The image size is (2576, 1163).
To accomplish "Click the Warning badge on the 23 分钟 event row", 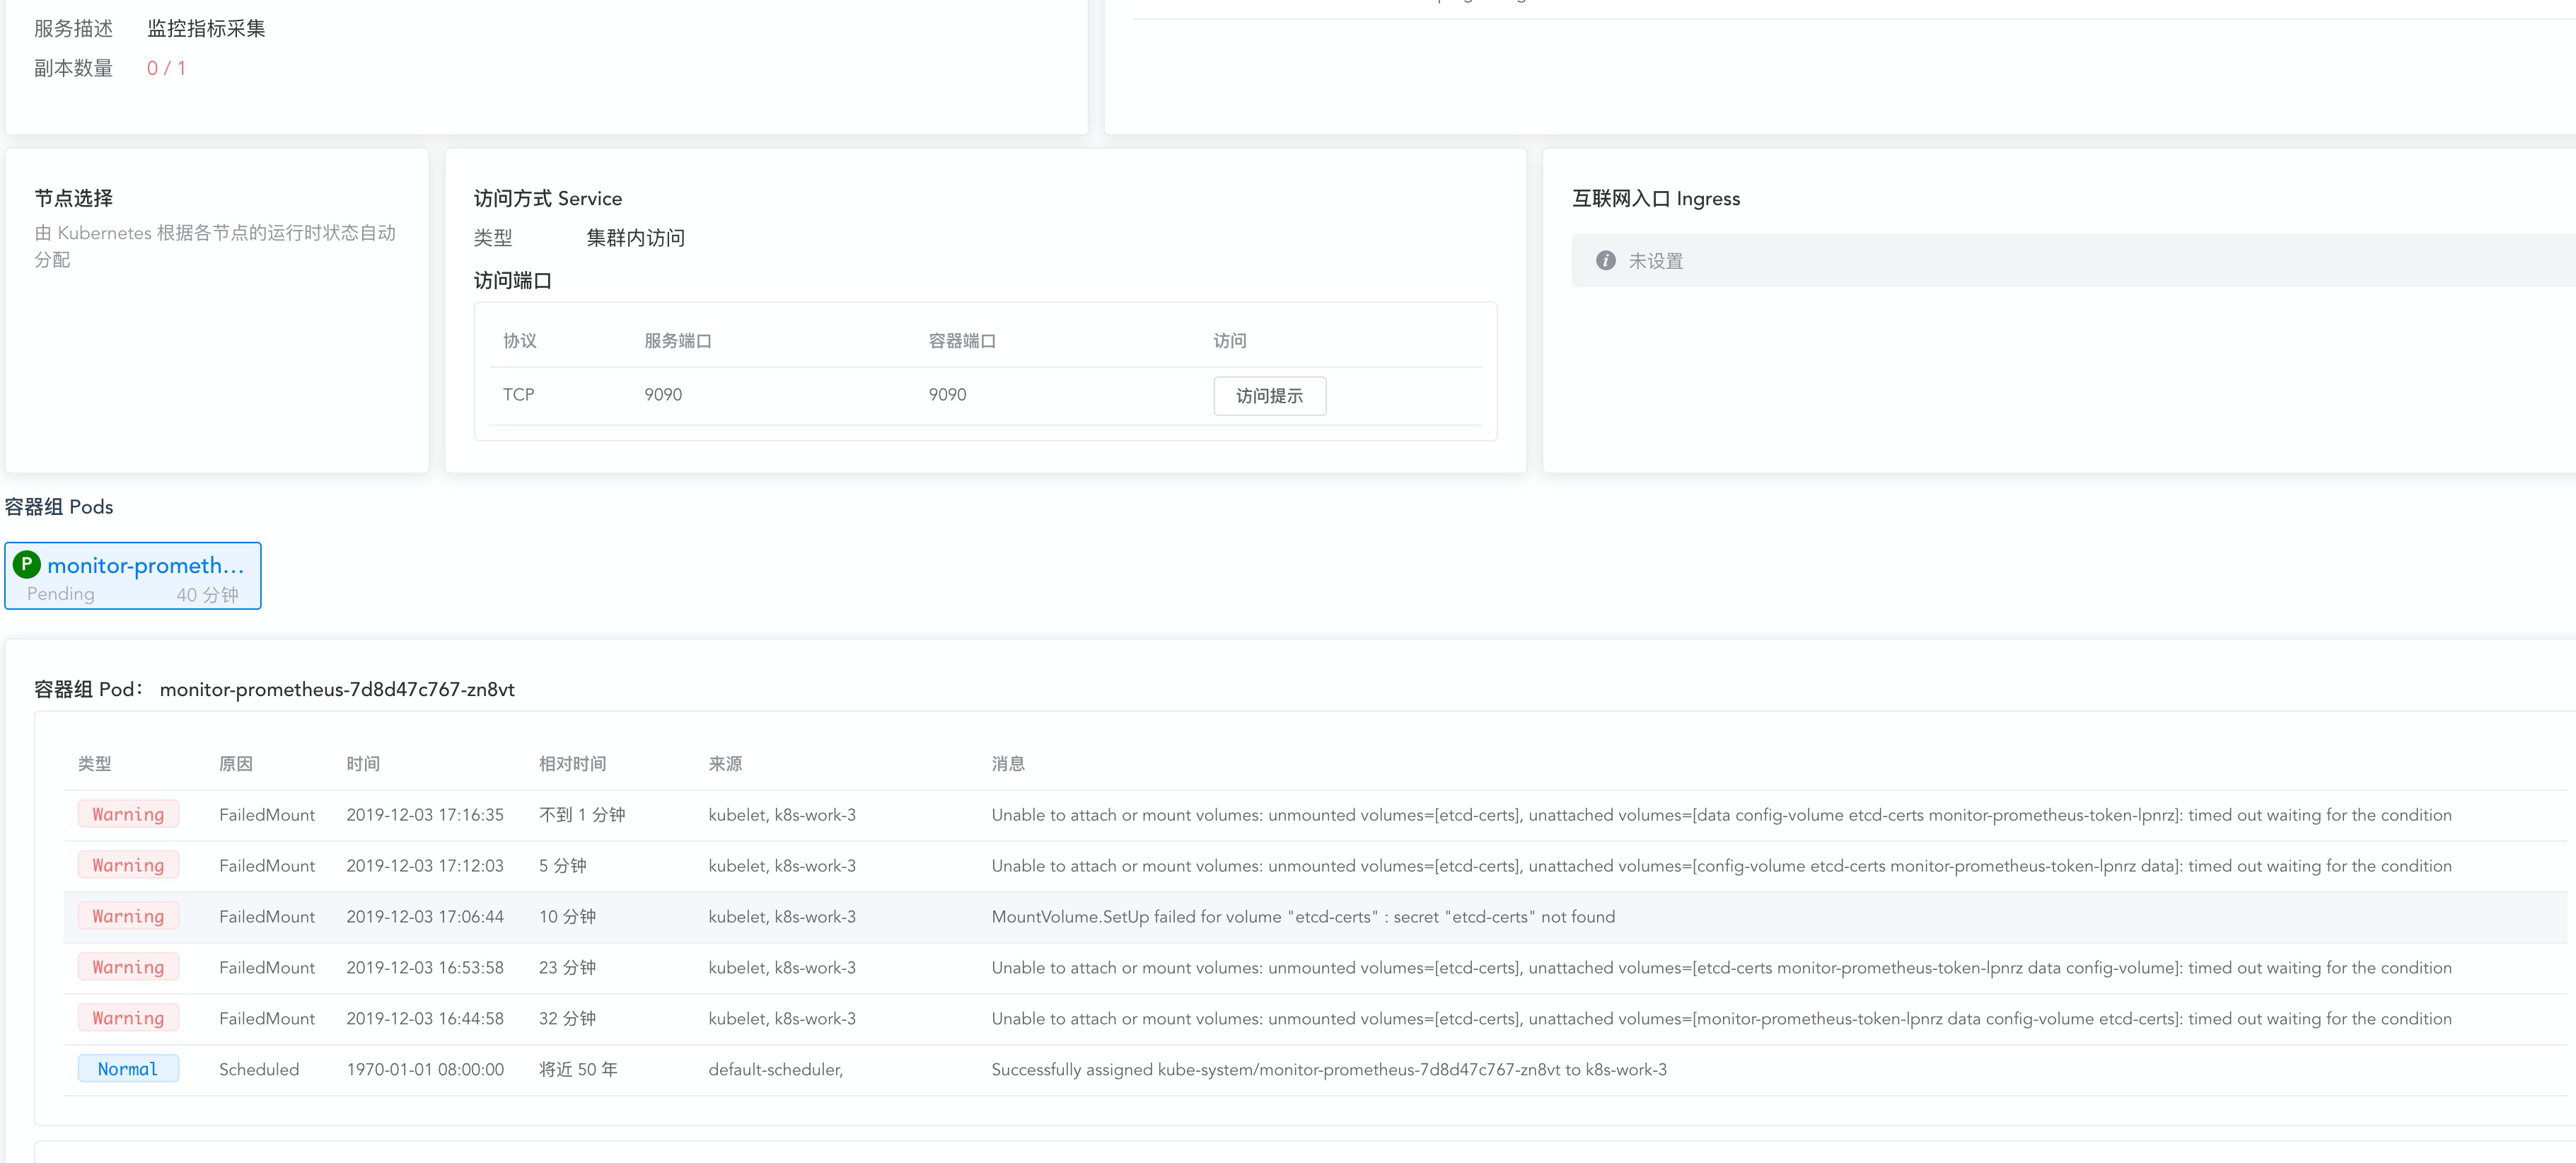I will [128, 967].
